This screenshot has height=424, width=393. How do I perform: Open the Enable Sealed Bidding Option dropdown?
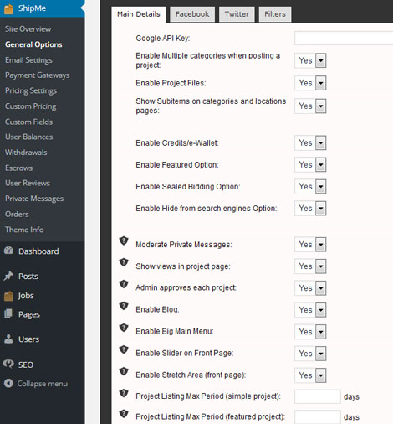(x=310, y=186)
